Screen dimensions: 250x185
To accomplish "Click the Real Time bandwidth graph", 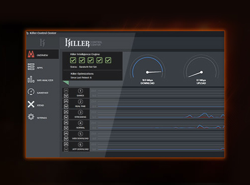I will tap(157, 104).
